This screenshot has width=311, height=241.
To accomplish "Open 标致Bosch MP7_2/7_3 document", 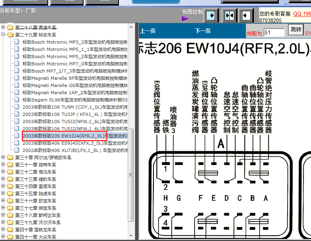I will coord(75,71).
